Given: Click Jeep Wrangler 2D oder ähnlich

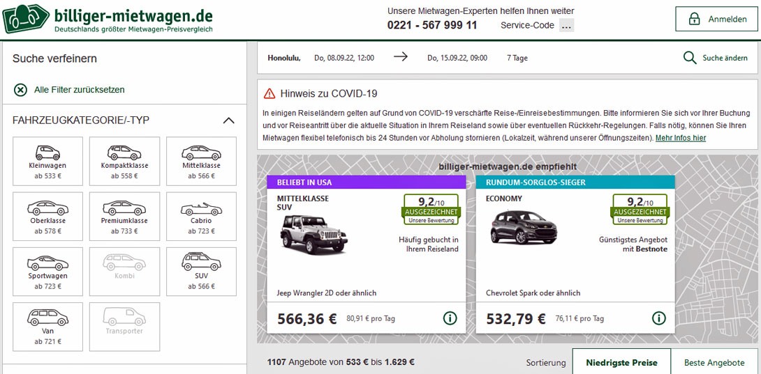Looking at the screenshot, I should [327, 293].
